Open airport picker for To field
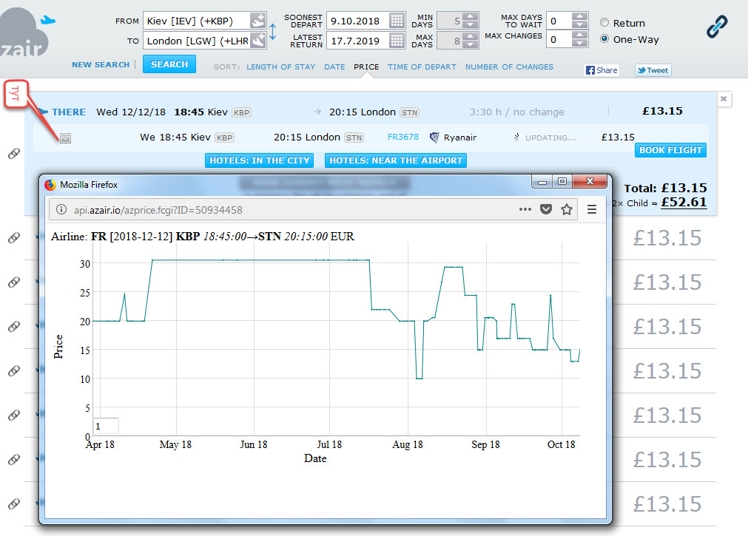Viewport: 748px width, 536px height. (257, 40)
